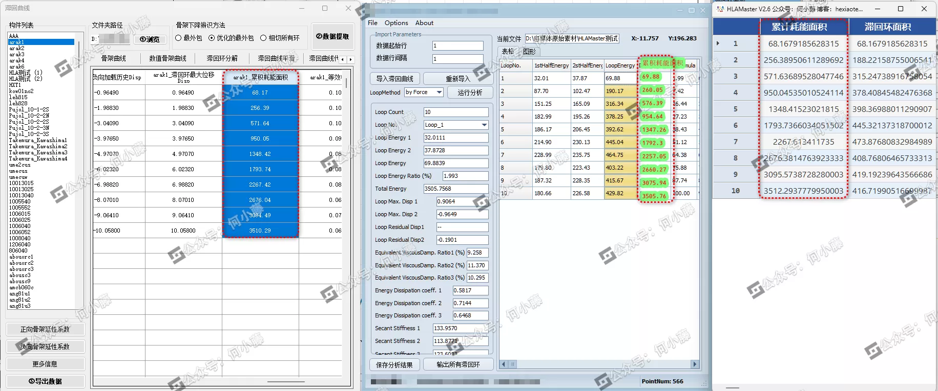The width and height of the screenshot is (938, 391).
Task: Maximize the HLAMaster V2.6 window
Action: (x=901, y=9)
